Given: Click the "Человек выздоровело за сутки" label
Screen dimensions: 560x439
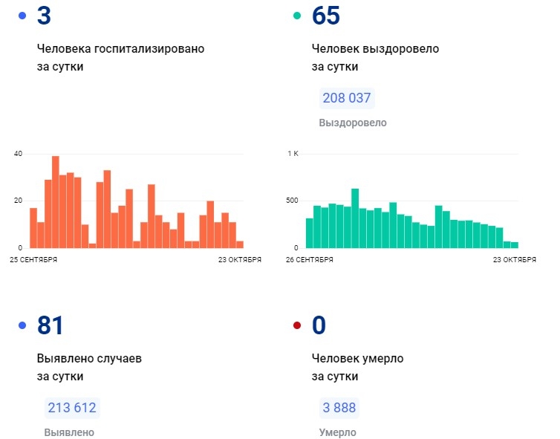Looking at the screenshot, I should [x=375, y=57].
